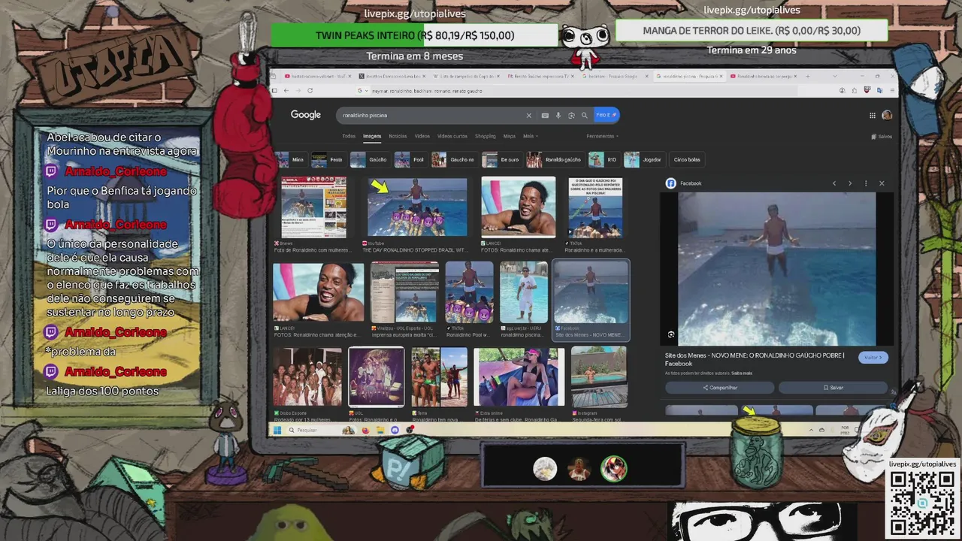962x541 pixels.
Task: Switch to the Mapa search tab
Action: (510, 136)
